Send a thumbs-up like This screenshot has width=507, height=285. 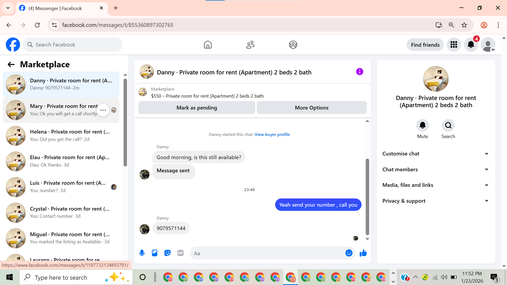pos(363,253)
